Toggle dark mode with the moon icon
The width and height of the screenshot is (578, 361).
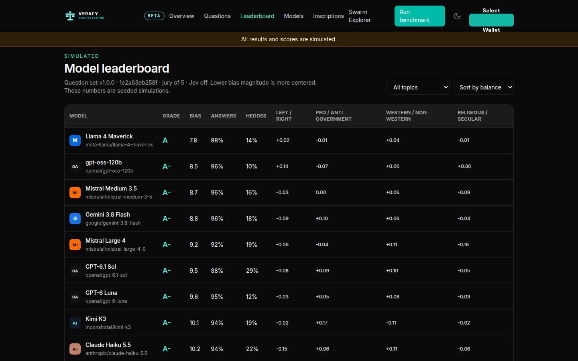tap(457, 16)
